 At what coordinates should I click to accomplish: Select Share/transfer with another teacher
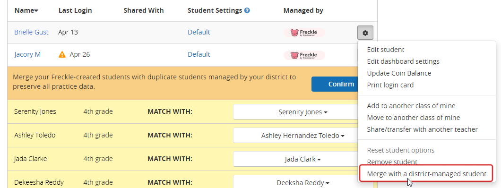[423, 129]
